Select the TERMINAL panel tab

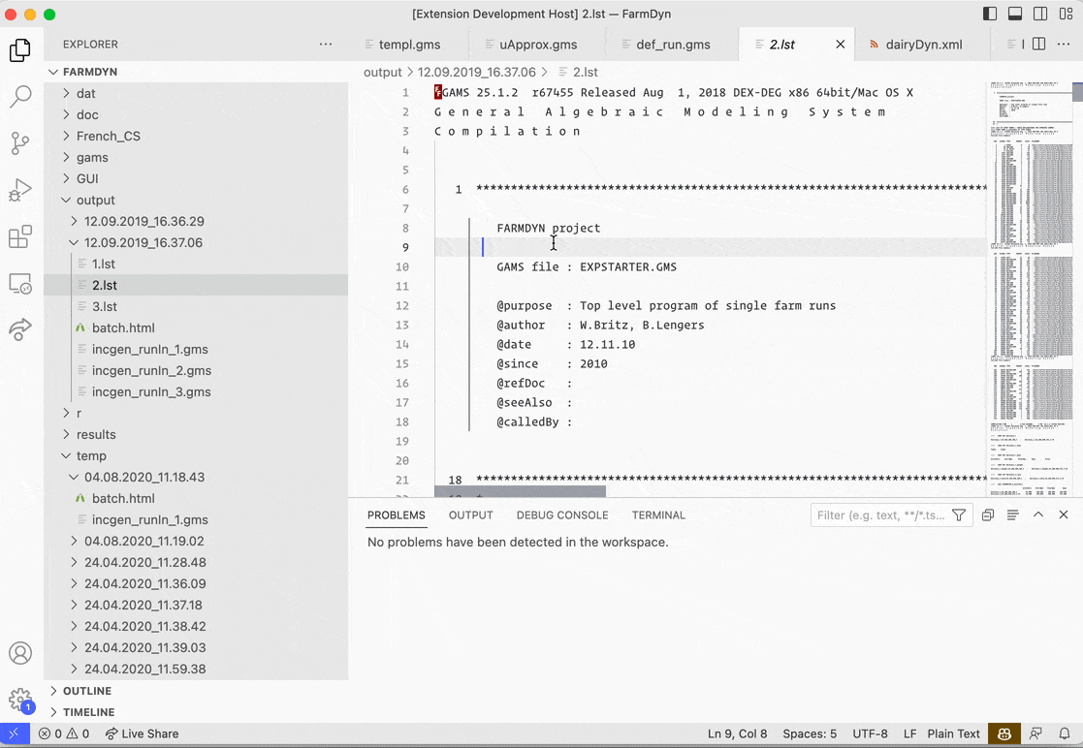click(x=658, y=514)
